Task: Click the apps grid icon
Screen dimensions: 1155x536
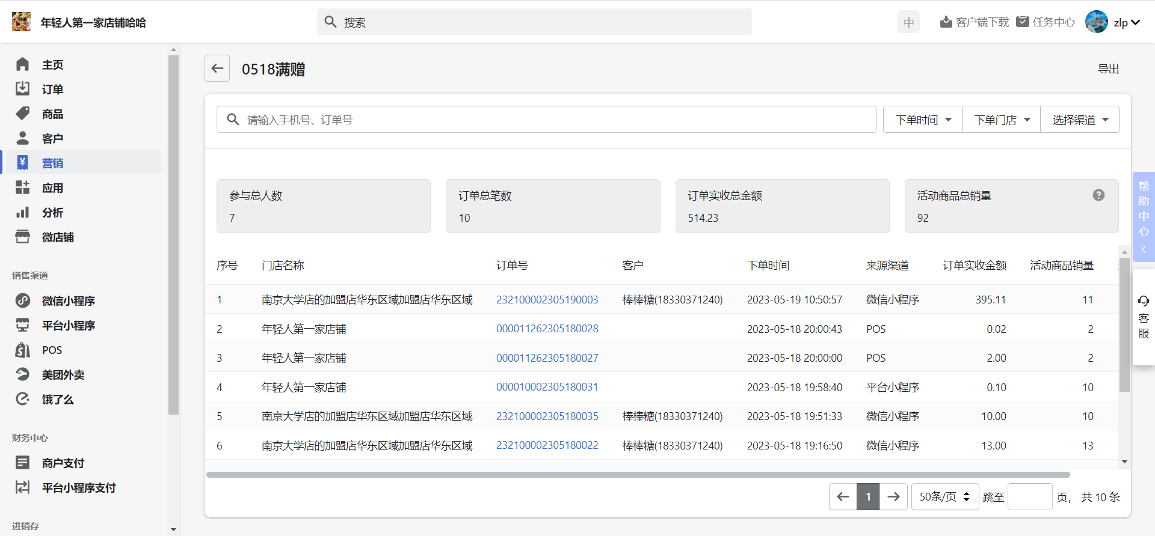Action: point(23,187)
